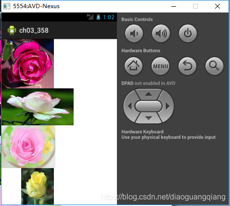Screen dimensions: 230x206
Task: Click the Hardware Keyboard label
Action: 142,132
